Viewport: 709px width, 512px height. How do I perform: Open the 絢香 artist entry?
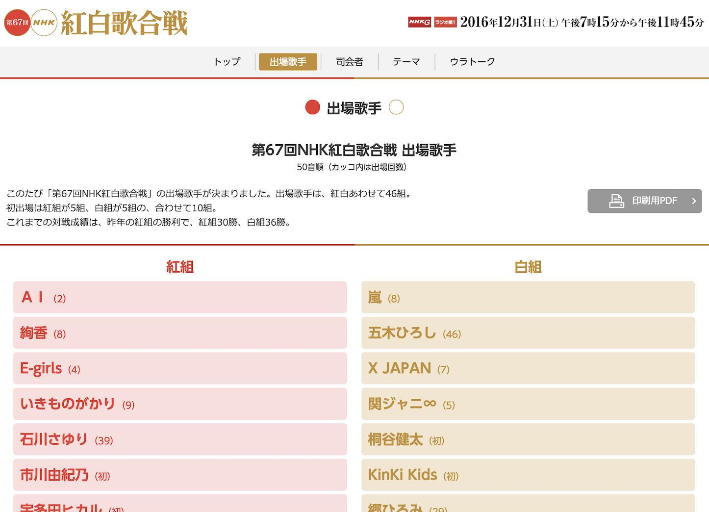[x=179, y=333]
